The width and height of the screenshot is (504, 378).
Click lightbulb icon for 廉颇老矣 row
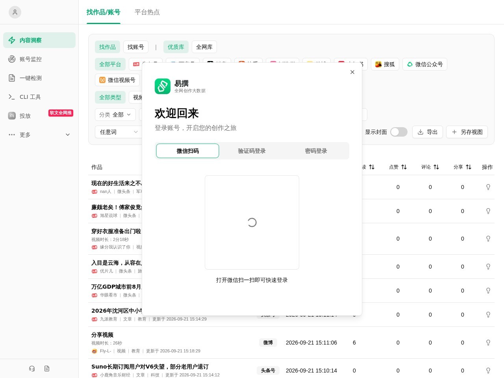coord(488,211)
